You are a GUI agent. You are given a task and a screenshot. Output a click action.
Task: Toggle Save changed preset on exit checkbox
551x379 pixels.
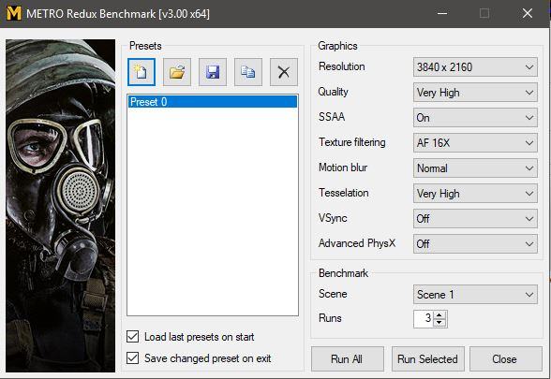tap(132, 358)
